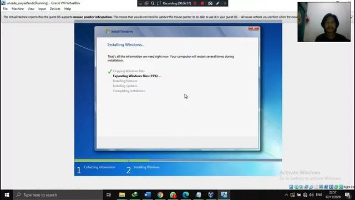Open Internet Download Manager taskbar icon

tap(135, 195)
